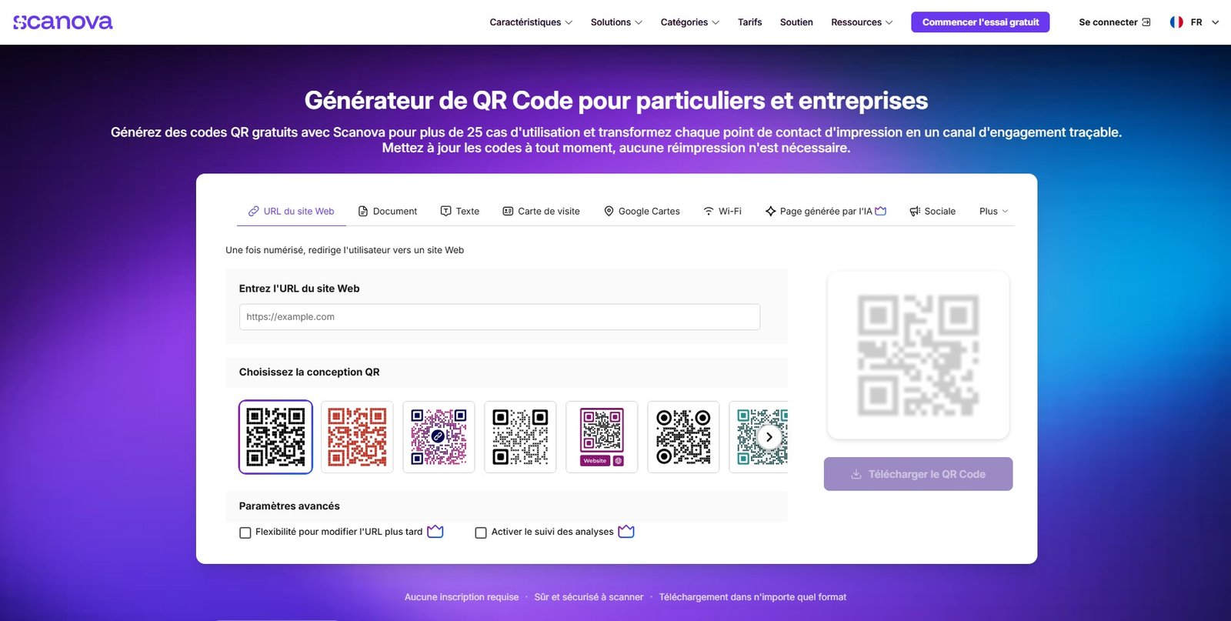Open Page générée par l'IA tab
Screen dimensions: 1231x621
point(826,212)
